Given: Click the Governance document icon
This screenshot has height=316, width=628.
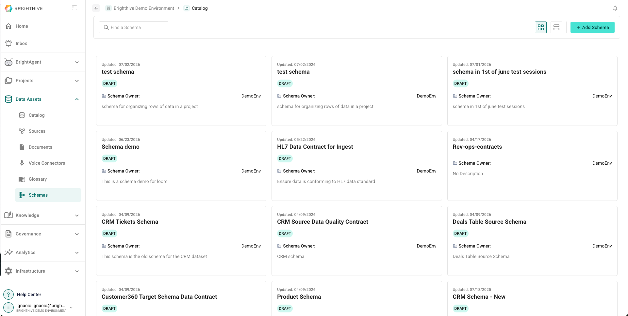Looking at the screenshot, I should [9, 234].
